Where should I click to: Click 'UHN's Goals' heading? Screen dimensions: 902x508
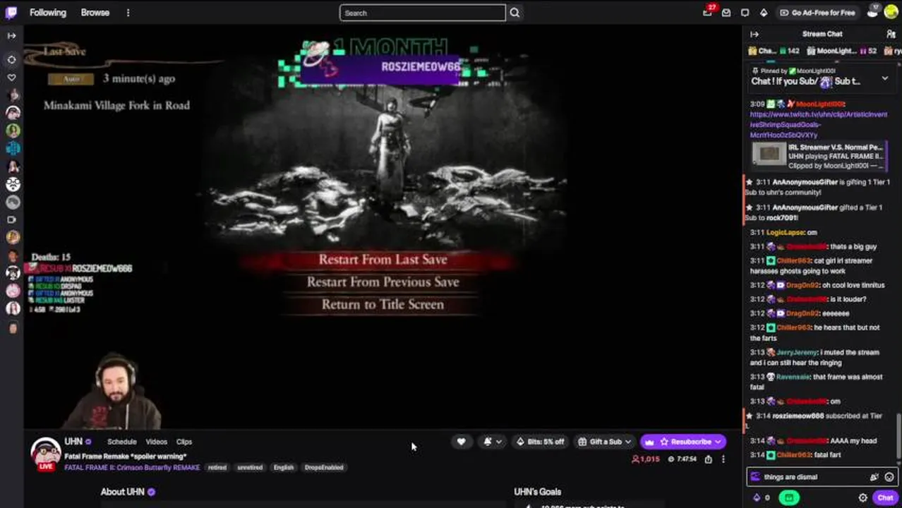tap(538, 492)
